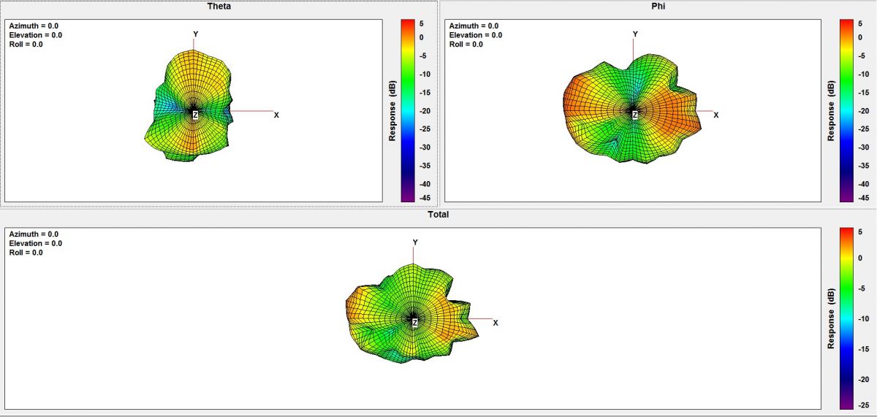Click 'Response (dB)' label beside Total scale
The width and height of the screenshot is (877, 417).
[x=832, y=318]
